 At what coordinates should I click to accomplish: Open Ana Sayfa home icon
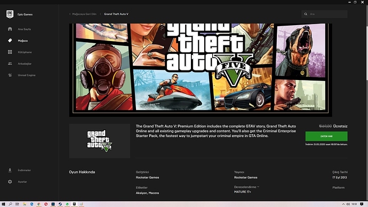(10, 29)
